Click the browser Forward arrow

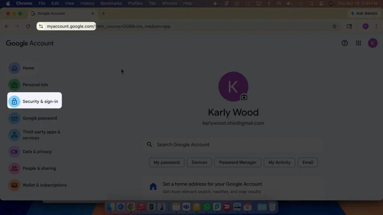tap(17, 27)
